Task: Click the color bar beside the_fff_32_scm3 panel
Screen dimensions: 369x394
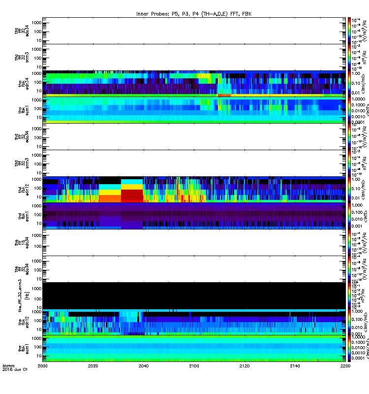Action: click(349, 296)
